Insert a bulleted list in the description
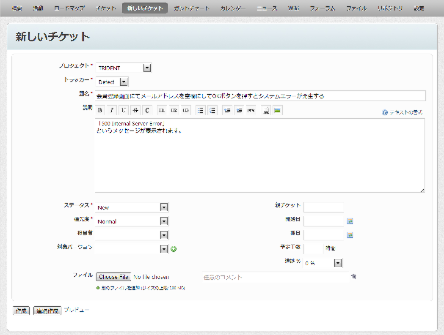The image size is (444, 335). [200, 110]
